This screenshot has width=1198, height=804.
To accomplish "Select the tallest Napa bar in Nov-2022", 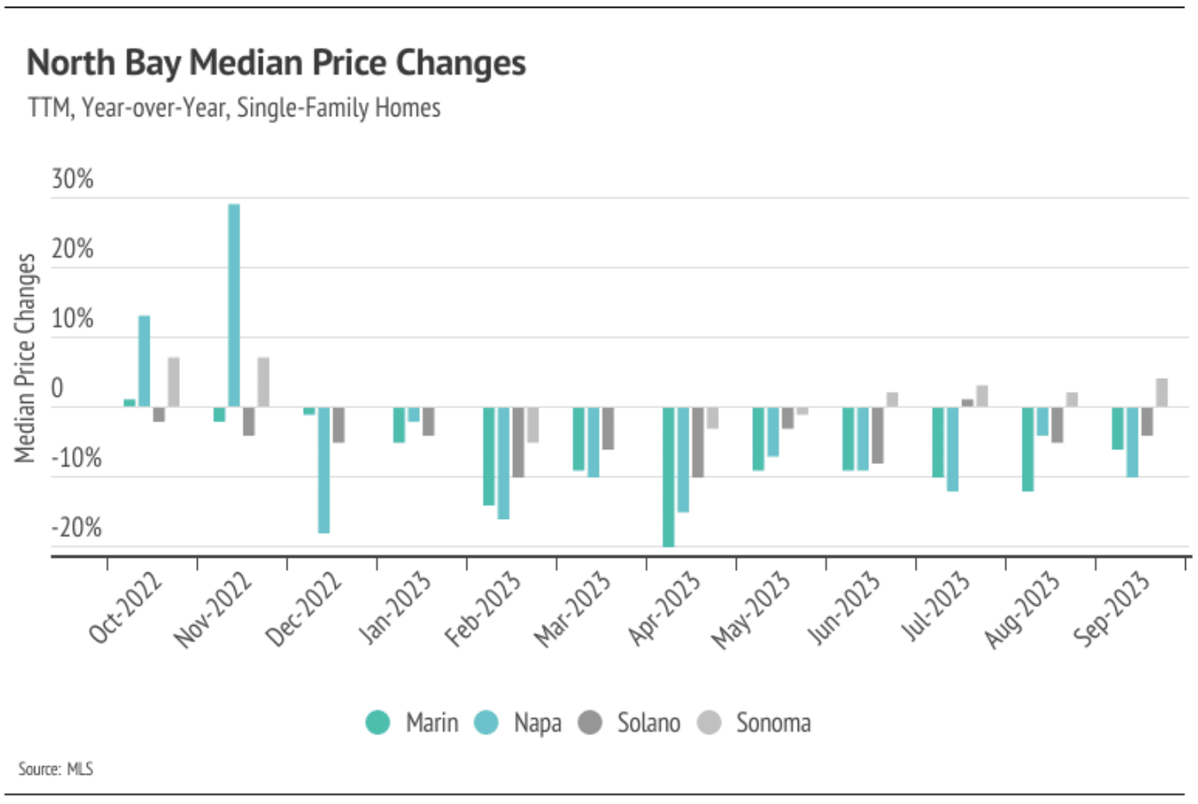I will pos(234,305).
